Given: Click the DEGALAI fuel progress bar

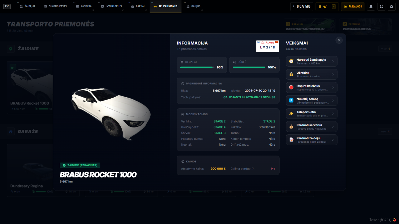Looking at the screenshot, I should pos(198,67).
